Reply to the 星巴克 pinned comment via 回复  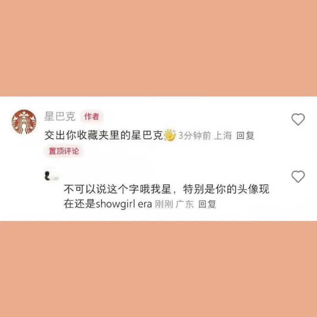[x=245, y=136]
